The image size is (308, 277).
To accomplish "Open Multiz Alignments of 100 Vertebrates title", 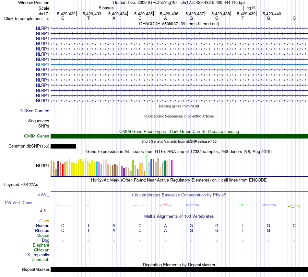I will point(179,216).
